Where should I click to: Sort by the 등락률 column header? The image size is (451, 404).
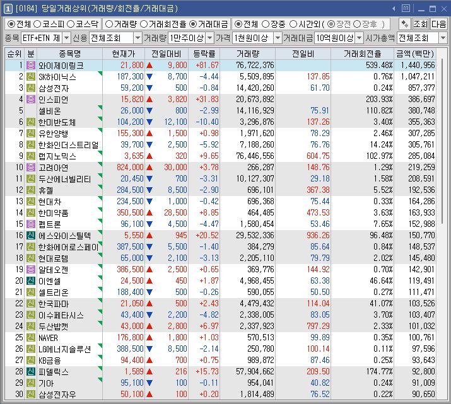pyautogui.click(x=204, y=54)
